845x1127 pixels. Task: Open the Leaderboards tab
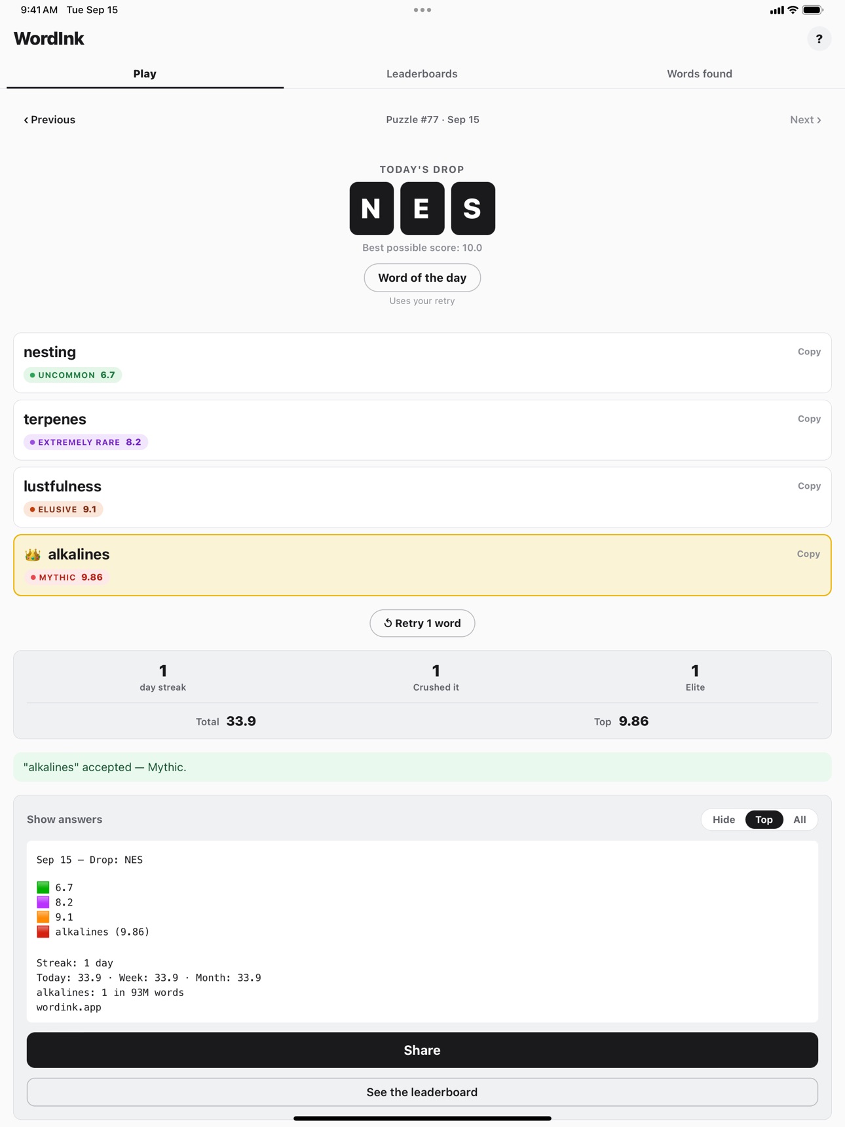422,74
